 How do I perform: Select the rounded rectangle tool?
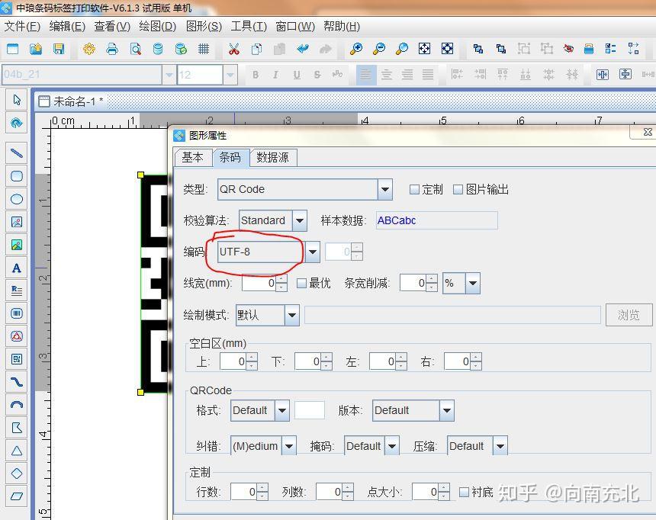17,176
